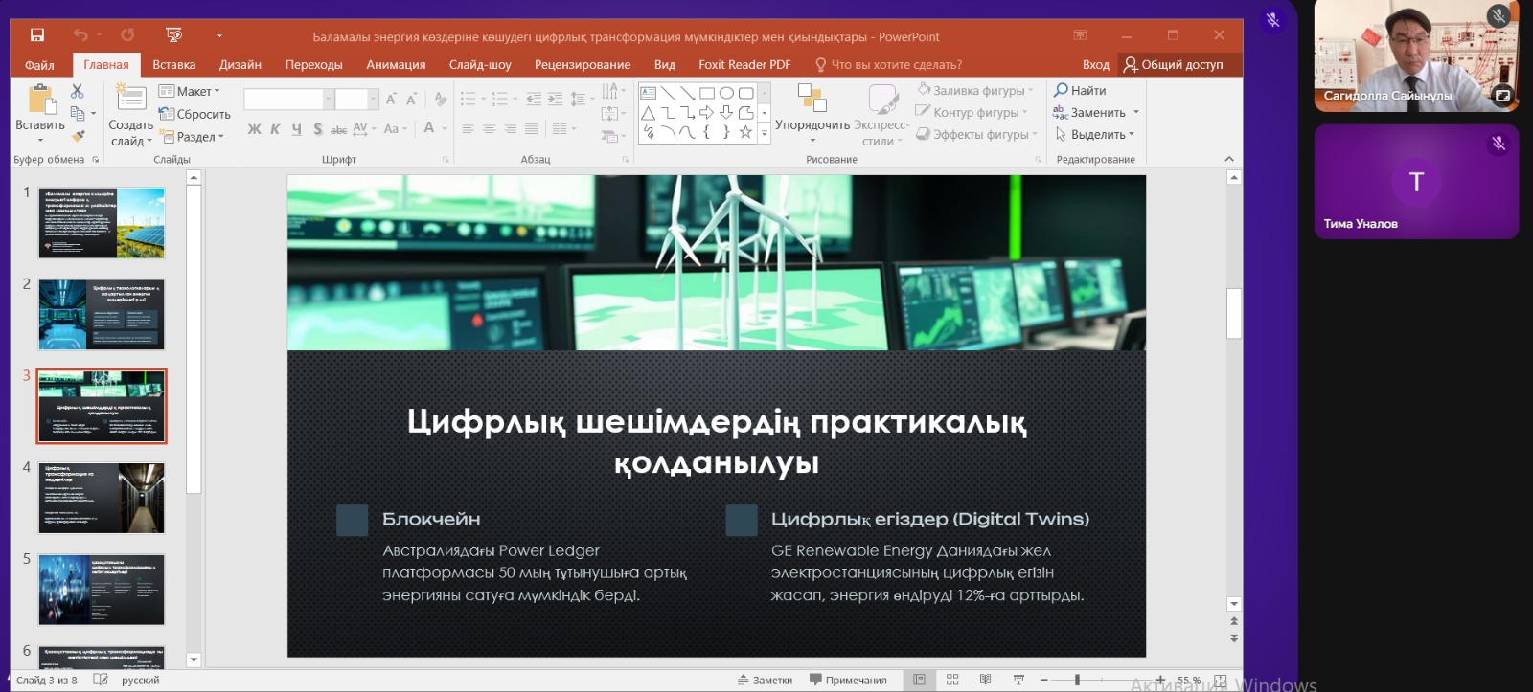Image resolution: width=1533 pixels, height=692 pixels.
Task: Click the Undo arrow in the title bar
Action: coord(80,35)
